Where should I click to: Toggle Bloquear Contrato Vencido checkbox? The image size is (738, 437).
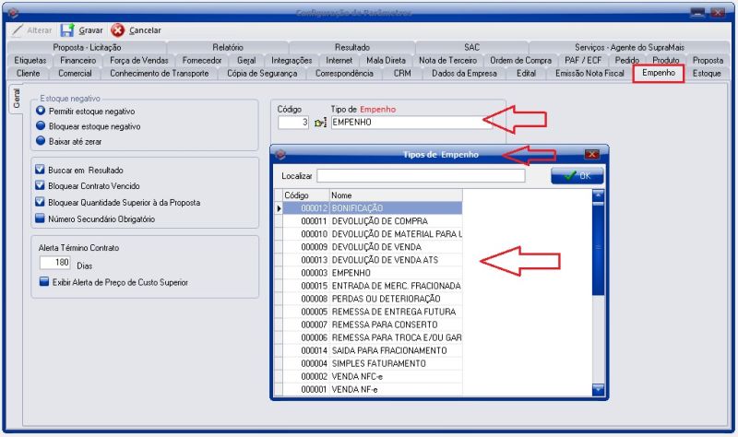click(40, 186)
